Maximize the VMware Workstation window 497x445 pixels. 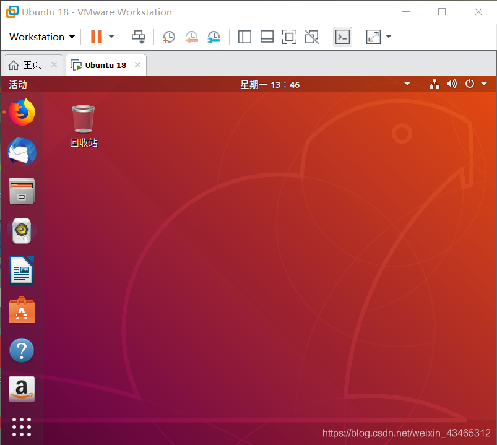(x=442, y=12)
